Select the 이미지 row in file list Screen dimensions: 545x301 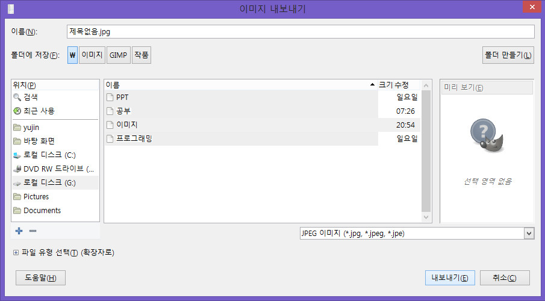(x=263, y=125)
